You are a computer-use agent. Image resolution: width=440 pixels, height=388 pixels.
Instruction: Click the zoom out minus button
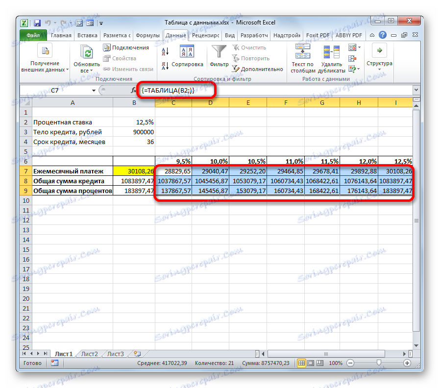click(x=350, y=363)
